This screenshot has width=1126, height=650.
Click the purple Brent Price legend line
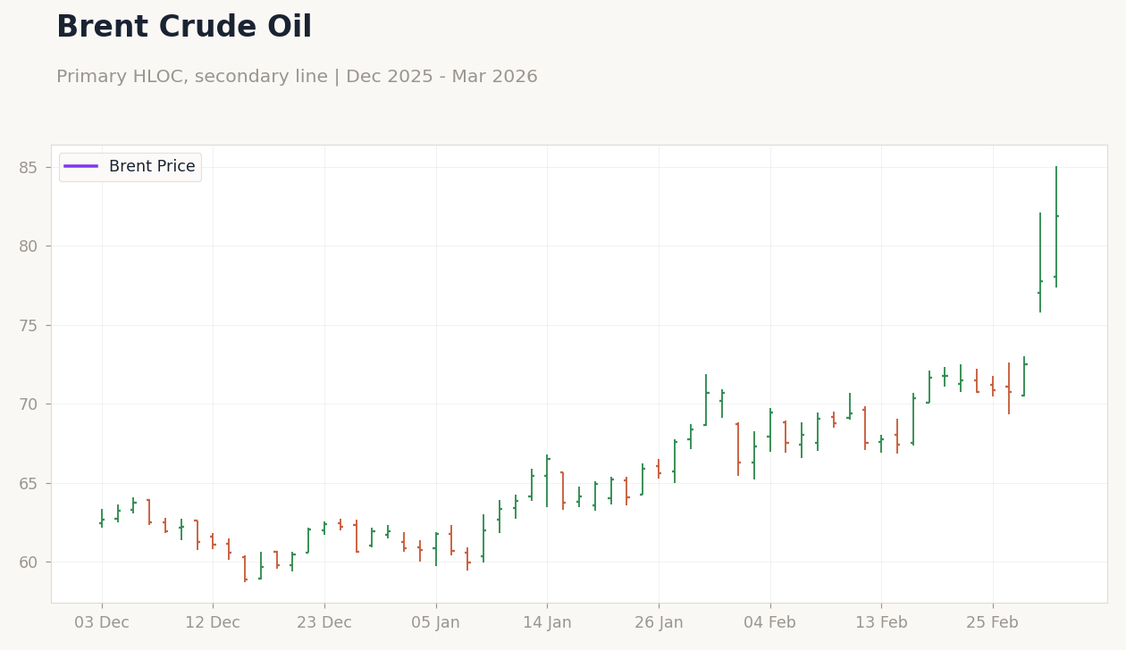coord(80,167)
